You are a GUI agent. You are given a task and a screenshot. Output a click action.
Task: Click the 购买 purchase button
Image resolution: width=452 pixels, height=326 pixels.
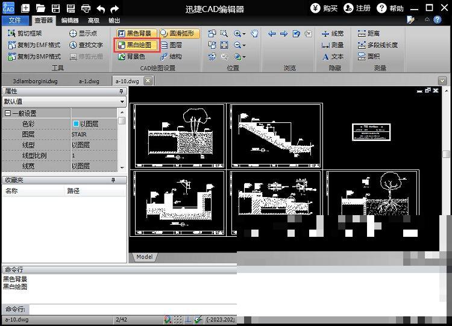324,8
